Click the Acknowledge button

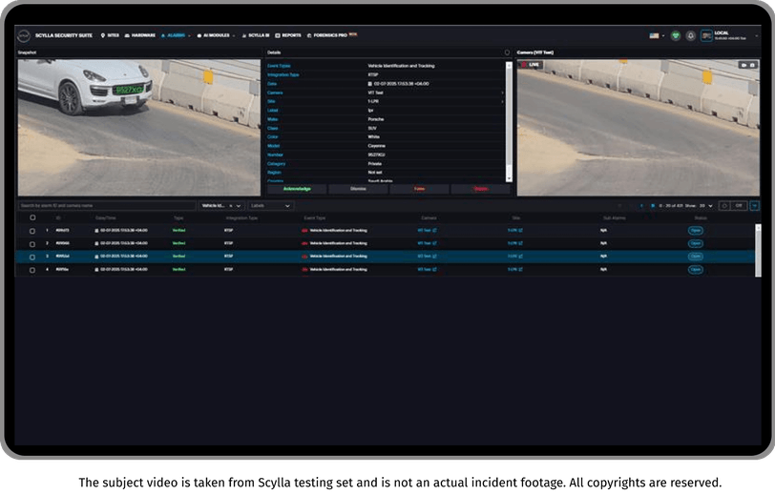[297, 189]
